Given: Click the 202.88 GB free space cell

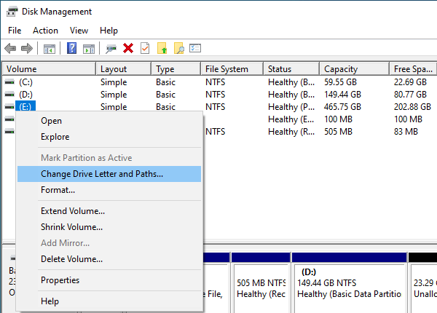Looking at the screenshot, I should (x=412, y=107).
